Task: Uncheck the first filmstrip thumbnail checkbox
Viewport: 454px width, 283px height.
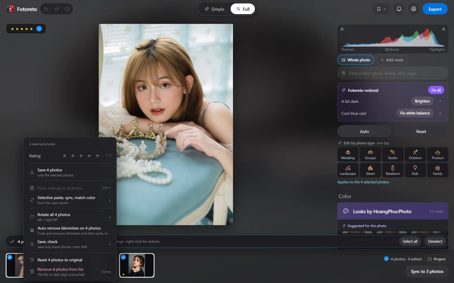Action: pos(10,257)
